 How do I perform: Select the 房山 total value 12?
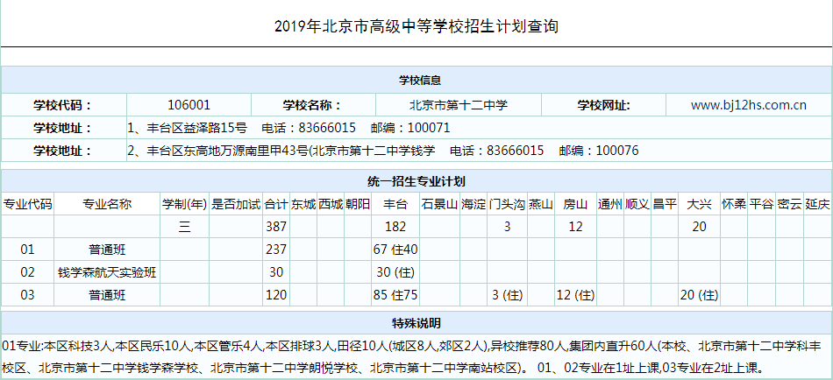tap(575, 227)
